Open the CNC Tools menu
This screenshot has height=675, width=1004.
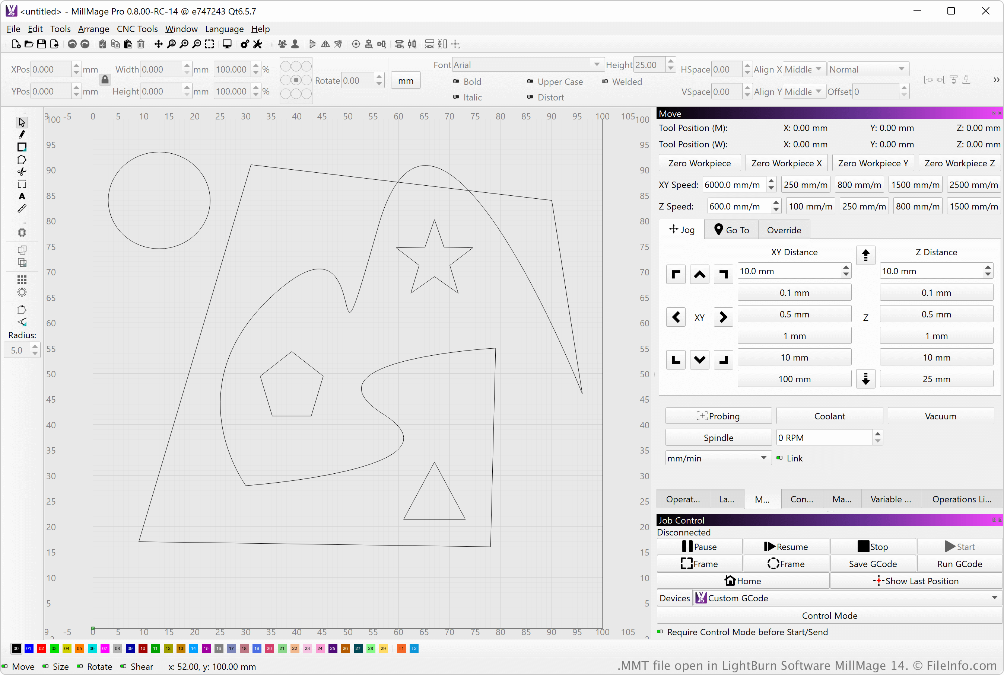[x=137, y=29]
